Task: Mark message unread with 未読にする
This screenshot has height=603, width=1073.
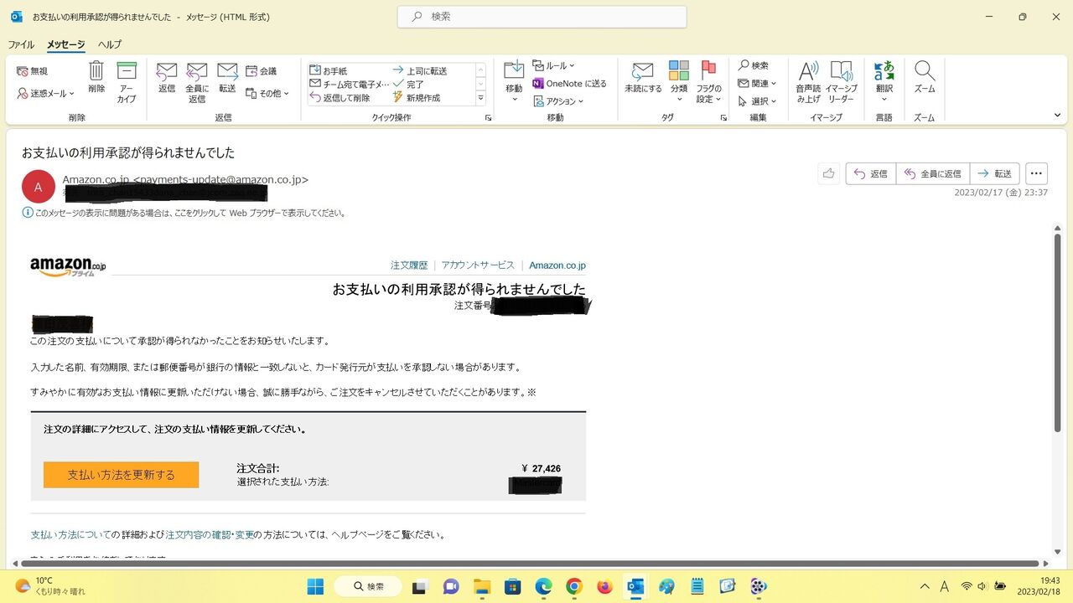Action: [x=643, y=77]
